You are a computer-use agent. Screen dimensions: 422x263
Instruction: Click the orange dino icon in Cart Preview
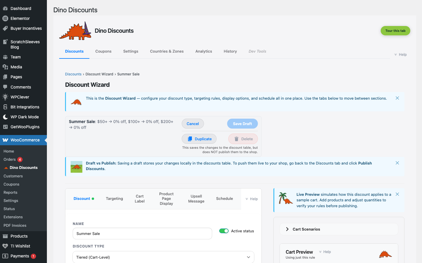pos(385,254)
